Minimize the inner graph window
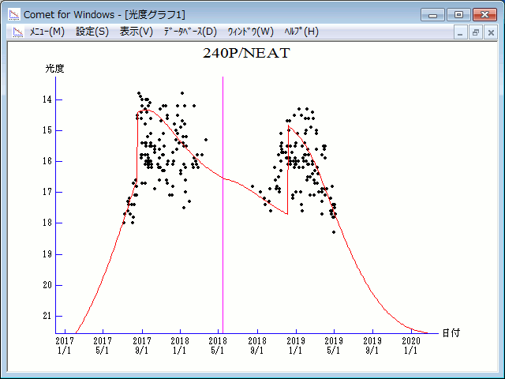505x379 pixels. (462, 32)
